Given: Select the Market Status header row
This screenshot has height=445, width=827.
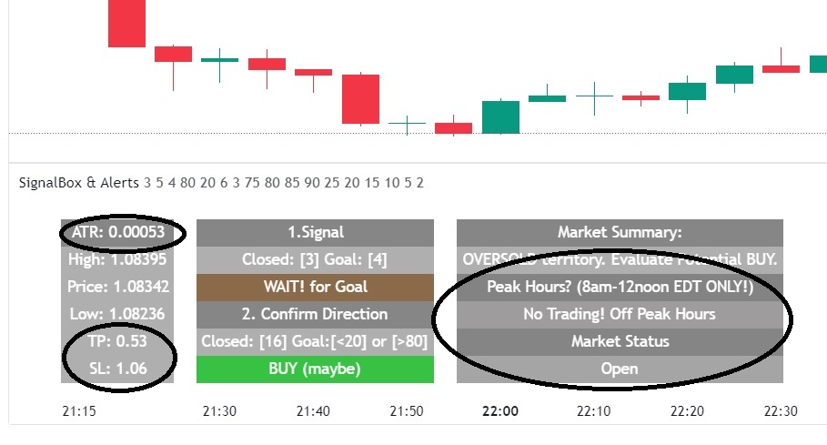Looking at the screenshot, I should 620,341.
